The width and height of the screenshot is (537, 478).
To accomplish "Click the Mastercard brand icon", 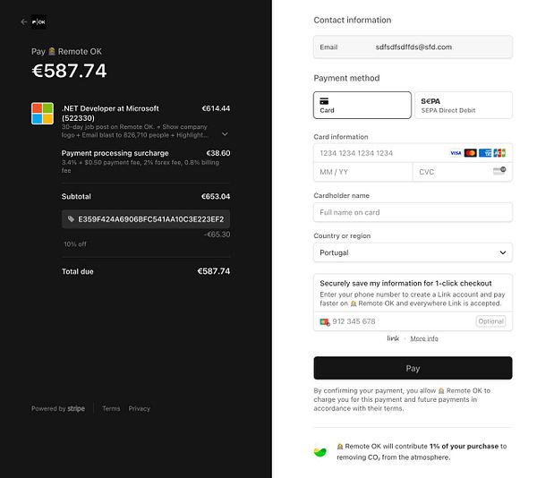I will point(470,153).
